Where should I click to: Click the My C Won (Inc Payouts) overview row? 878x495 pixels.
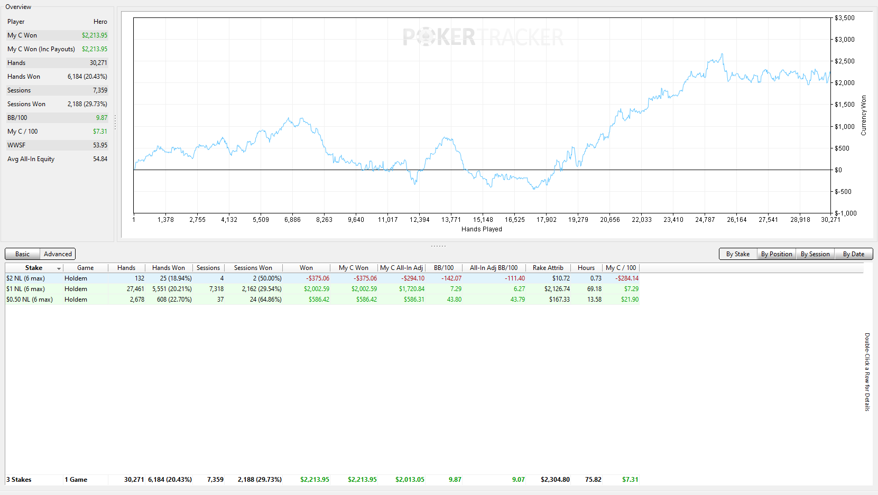pyautogui.click(x=57, y=49)
